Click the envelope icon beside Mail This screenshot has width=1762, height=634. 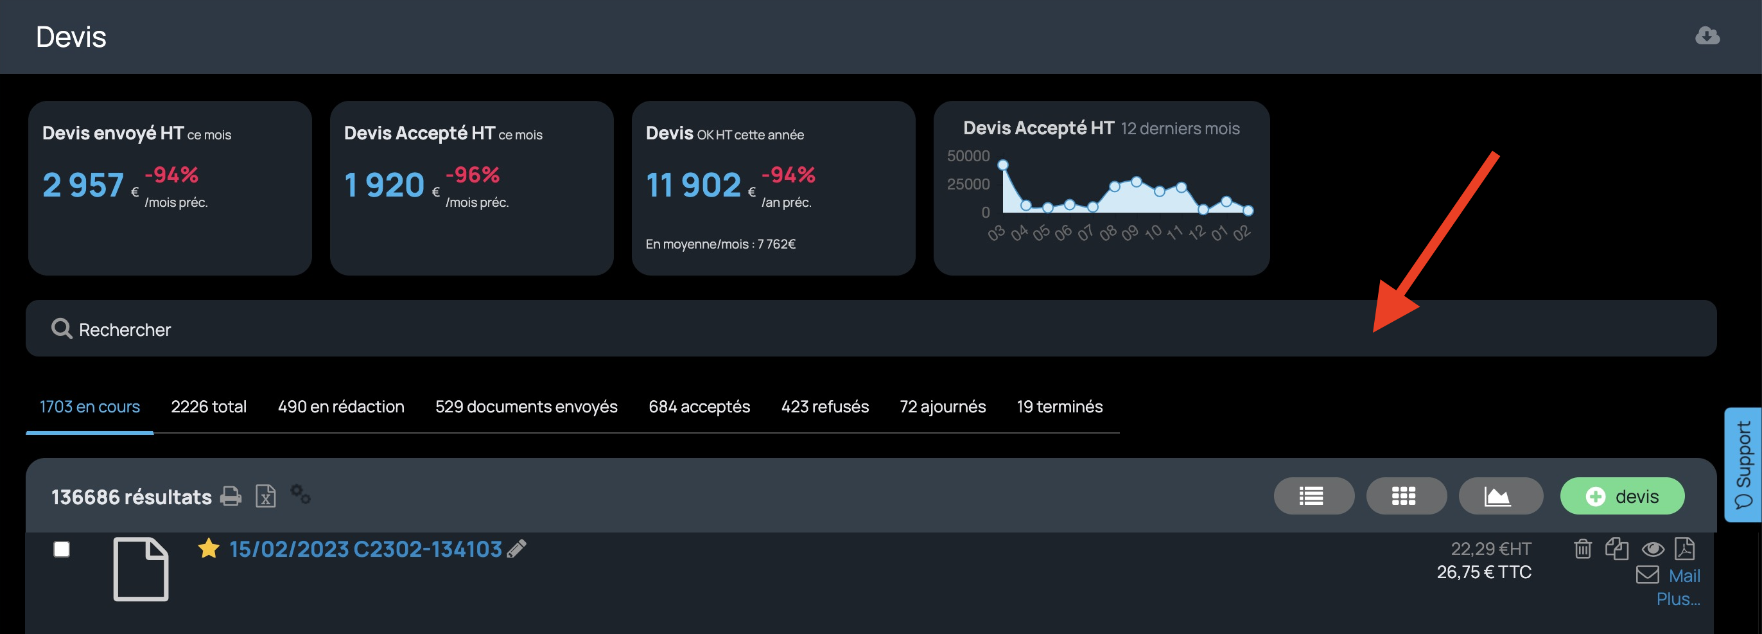pos(1648,574)
